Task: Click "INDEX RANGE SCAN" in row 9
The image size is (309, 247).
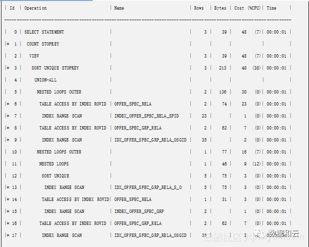Action: 62,140
